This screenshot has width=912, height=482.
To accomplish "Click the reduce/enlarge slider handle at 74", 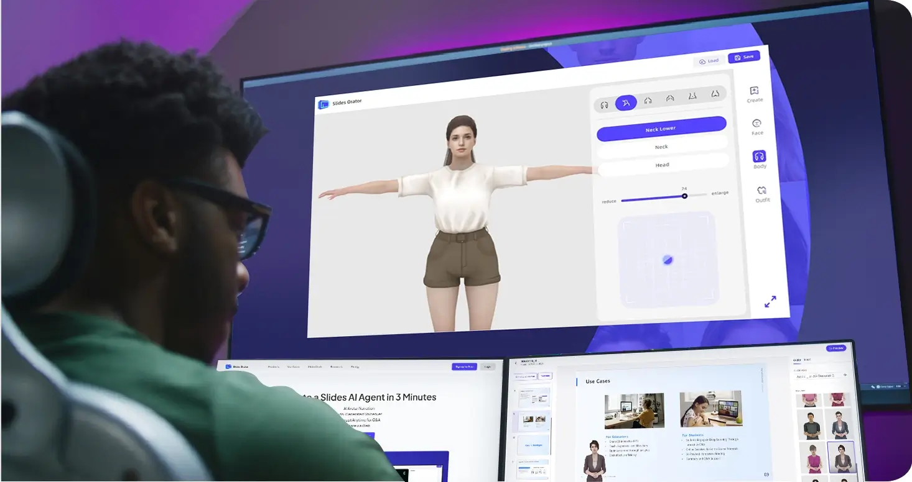I will (x=684, y=196).
